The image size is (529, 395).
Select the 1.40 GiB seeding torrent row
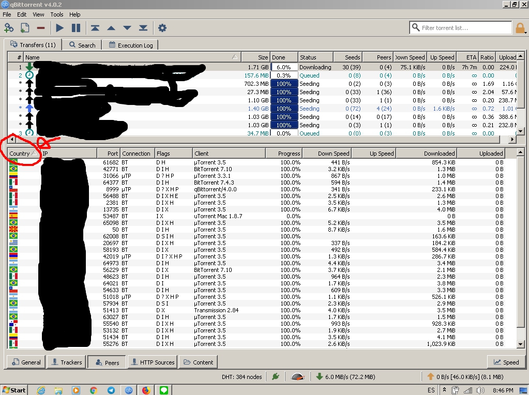click(x=262, y=108)
